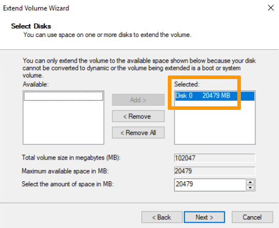Image resolution: width=279 pixels, height=228 pixels.
Task: Close the Extend Volume Wizard window
Action: click(x=271, y=8)
